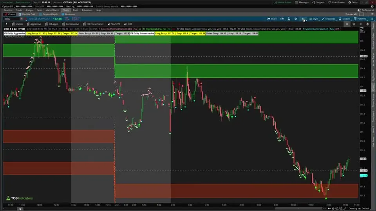Open the Help tab
The height and width of the screenshot is (211, 376).
(x=98, y=10)
